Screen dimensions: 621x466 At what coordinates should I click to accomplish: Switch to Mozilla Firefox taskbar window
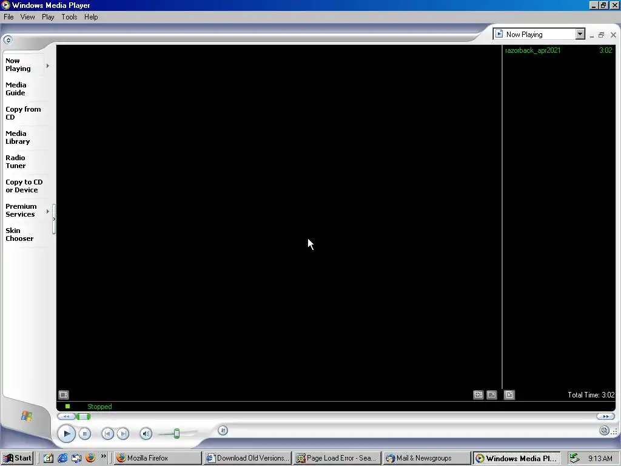coord(158,458)
